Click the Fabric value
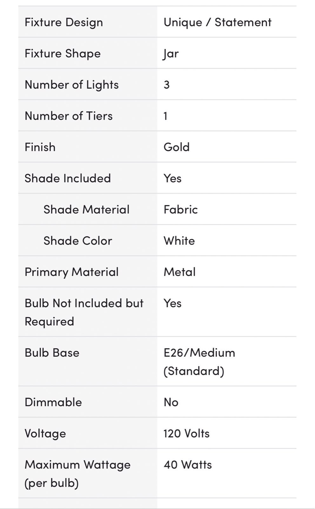 [181, 209]
